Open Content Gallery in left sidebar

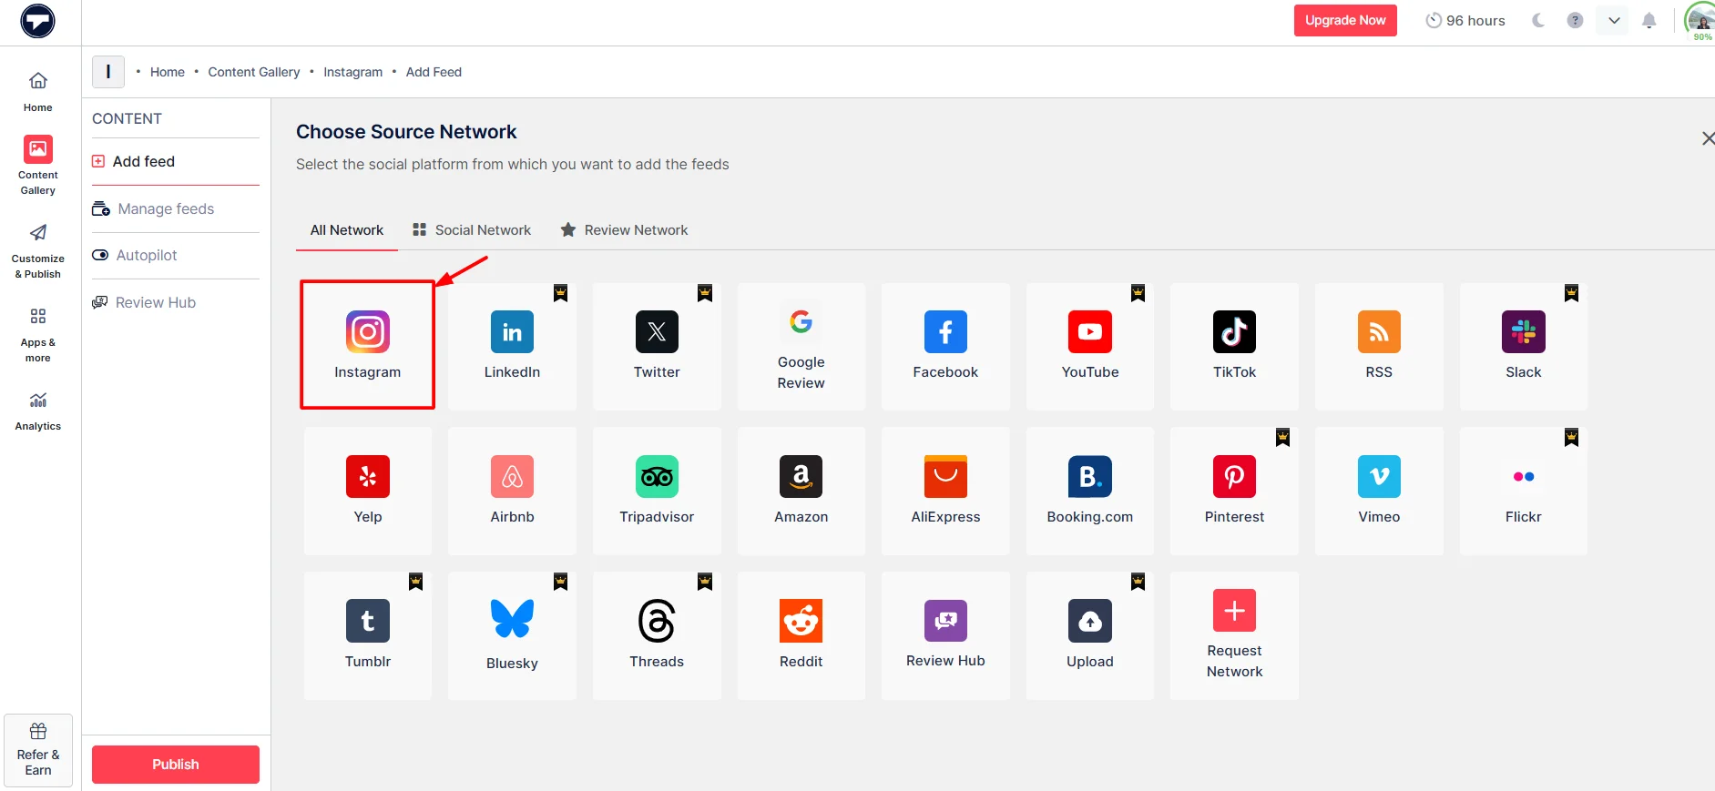coord(38,165)
